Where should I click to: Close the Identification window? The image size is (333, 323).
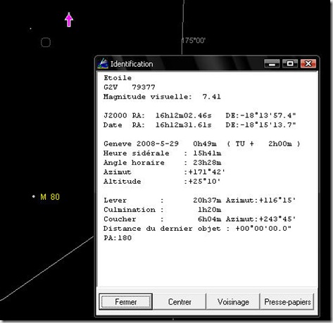pyautogui.click(x=308, y=63)
